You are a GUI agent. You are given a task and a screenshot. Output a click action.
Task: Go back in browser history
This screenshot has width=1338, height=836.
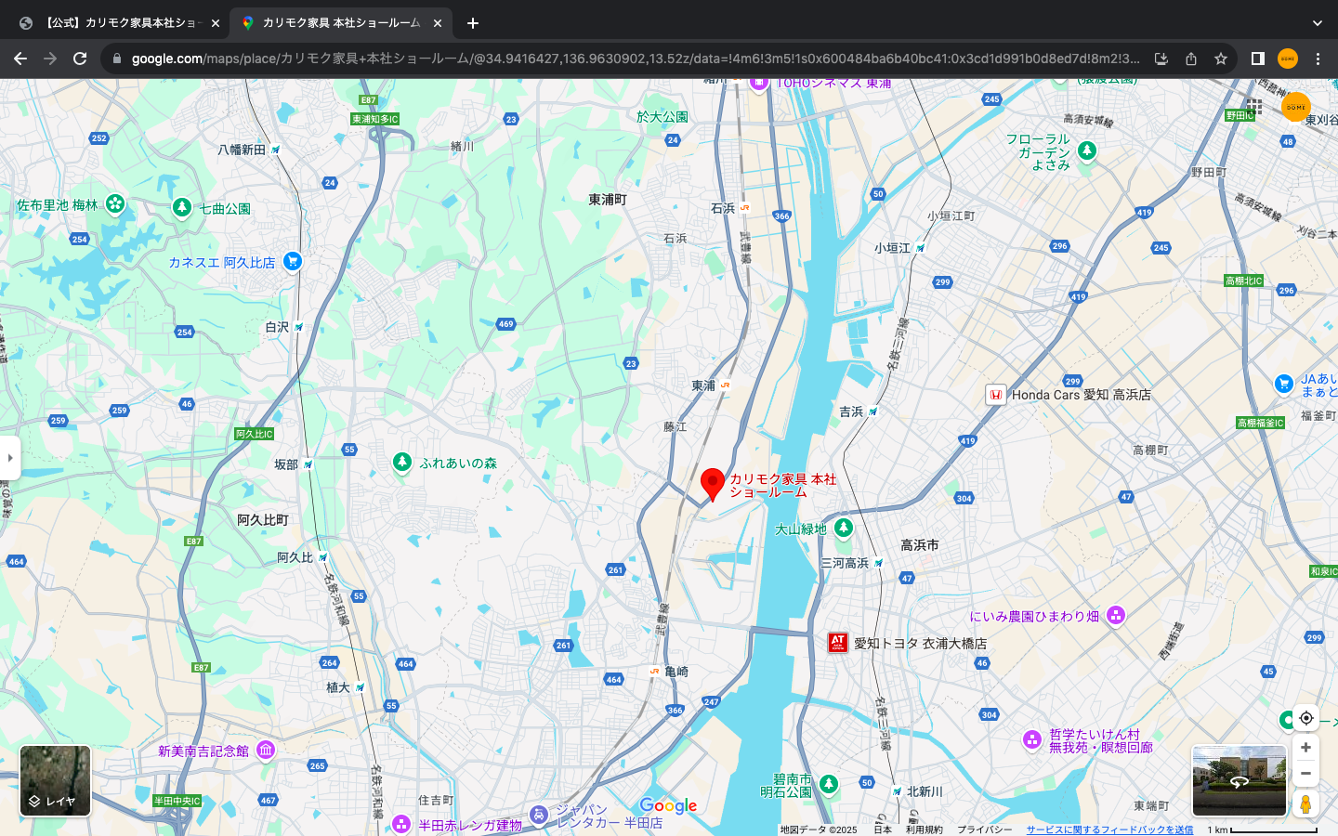click(x=20, y=59)
